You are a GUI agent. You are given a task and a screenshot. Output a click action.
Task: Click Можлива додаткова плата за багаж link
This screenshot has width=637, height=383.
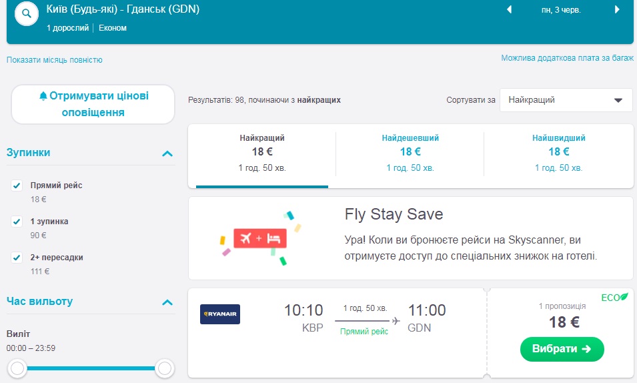(x=567, y=58)
